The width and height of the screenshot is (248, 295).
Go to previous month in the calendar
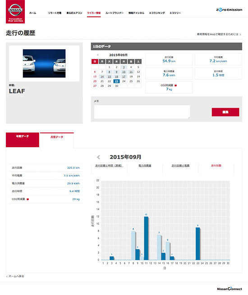[x=98, y=55]
